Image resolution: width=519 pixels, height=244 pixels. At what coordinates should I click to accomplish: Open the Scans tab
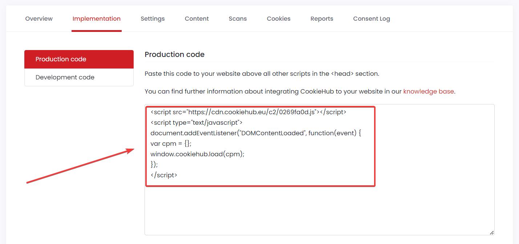238,19
